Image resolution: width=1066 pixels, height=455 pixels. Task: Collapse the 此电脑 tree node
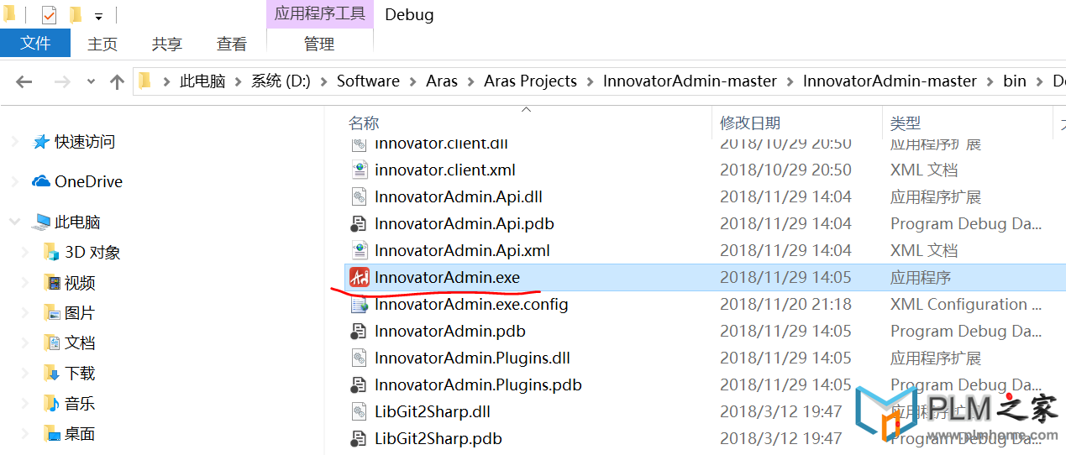14,222
